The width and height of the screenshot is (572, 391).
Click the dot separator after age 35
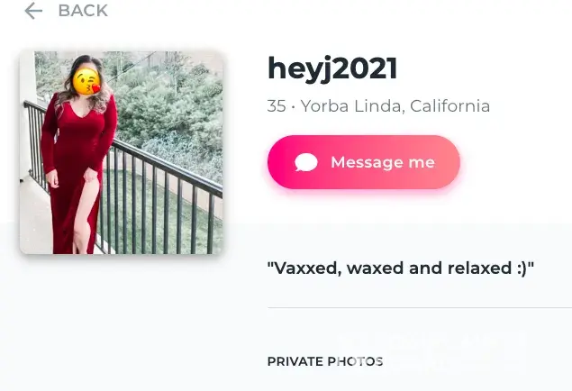click(x=294, y=107)
